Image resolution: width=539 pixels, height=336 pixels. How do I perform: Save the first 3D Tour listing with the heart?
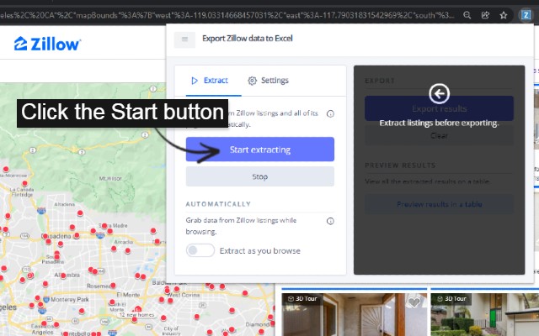pyautogui.click(x=414, y=302)
